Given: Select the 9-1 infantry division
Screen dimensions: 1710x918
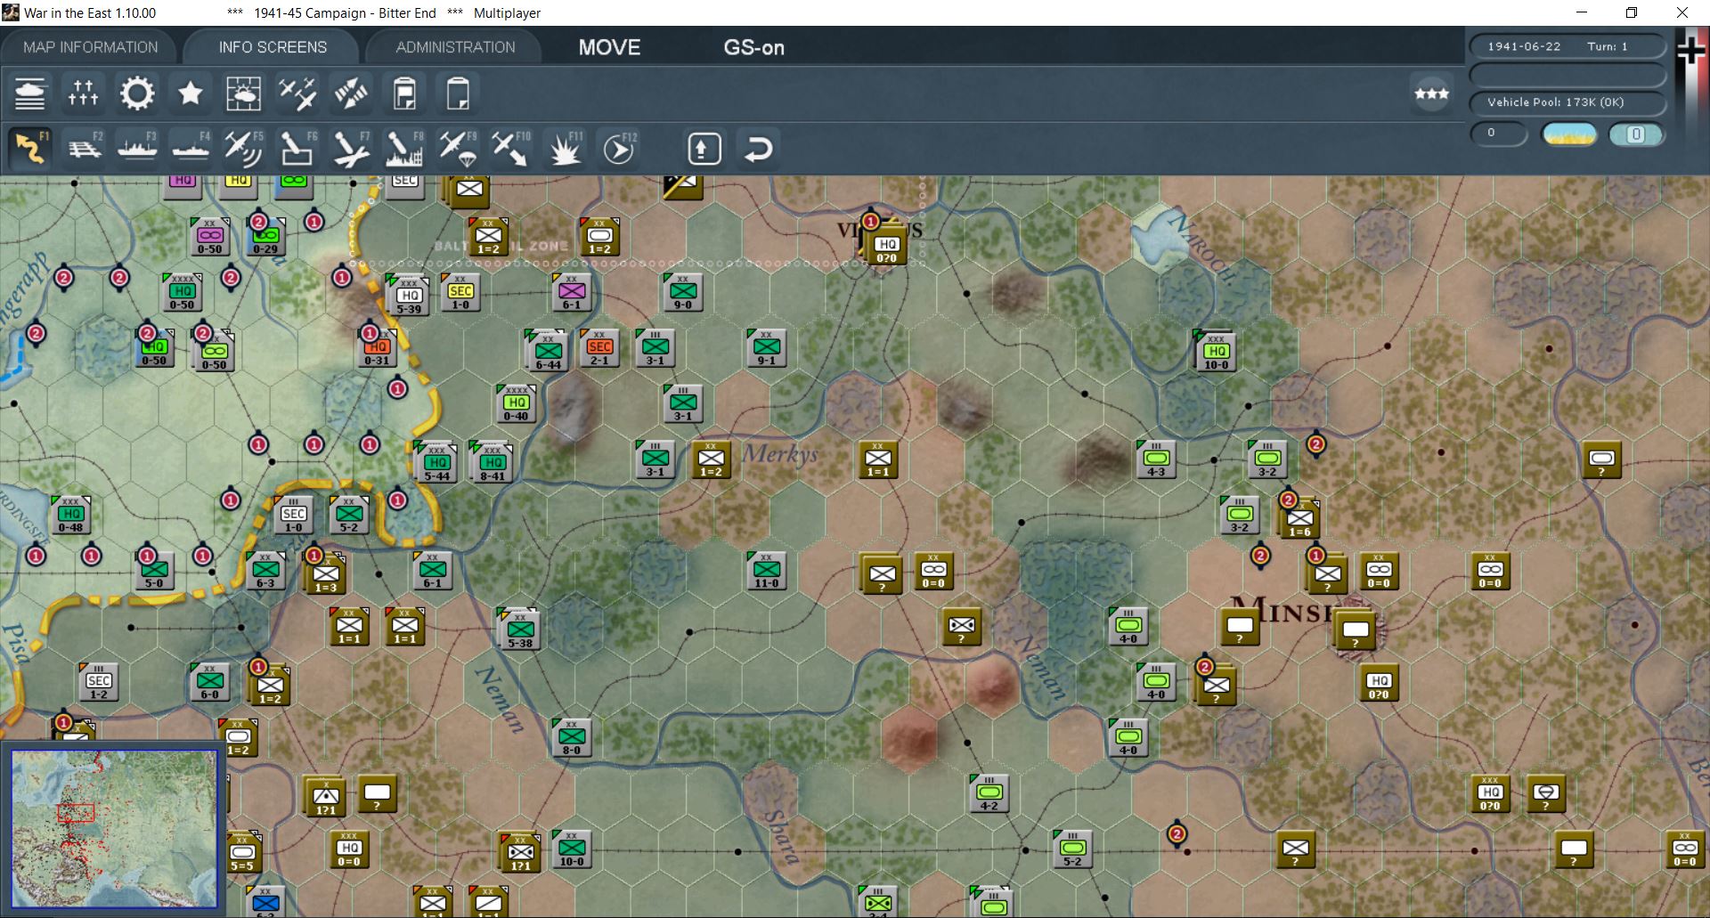Looking at the screenshot, I should click(766, 348).
